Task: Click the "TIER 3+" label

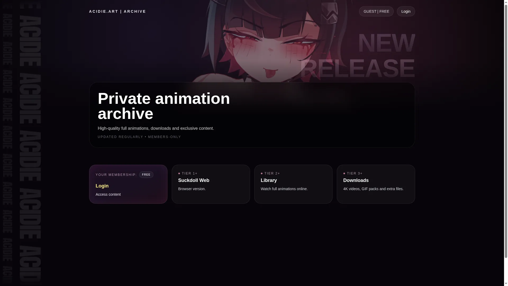Action: coord(355,173)
